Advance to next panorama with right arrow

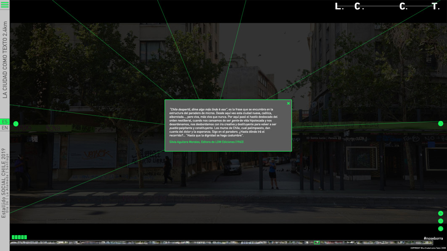(x=440, y=123)
